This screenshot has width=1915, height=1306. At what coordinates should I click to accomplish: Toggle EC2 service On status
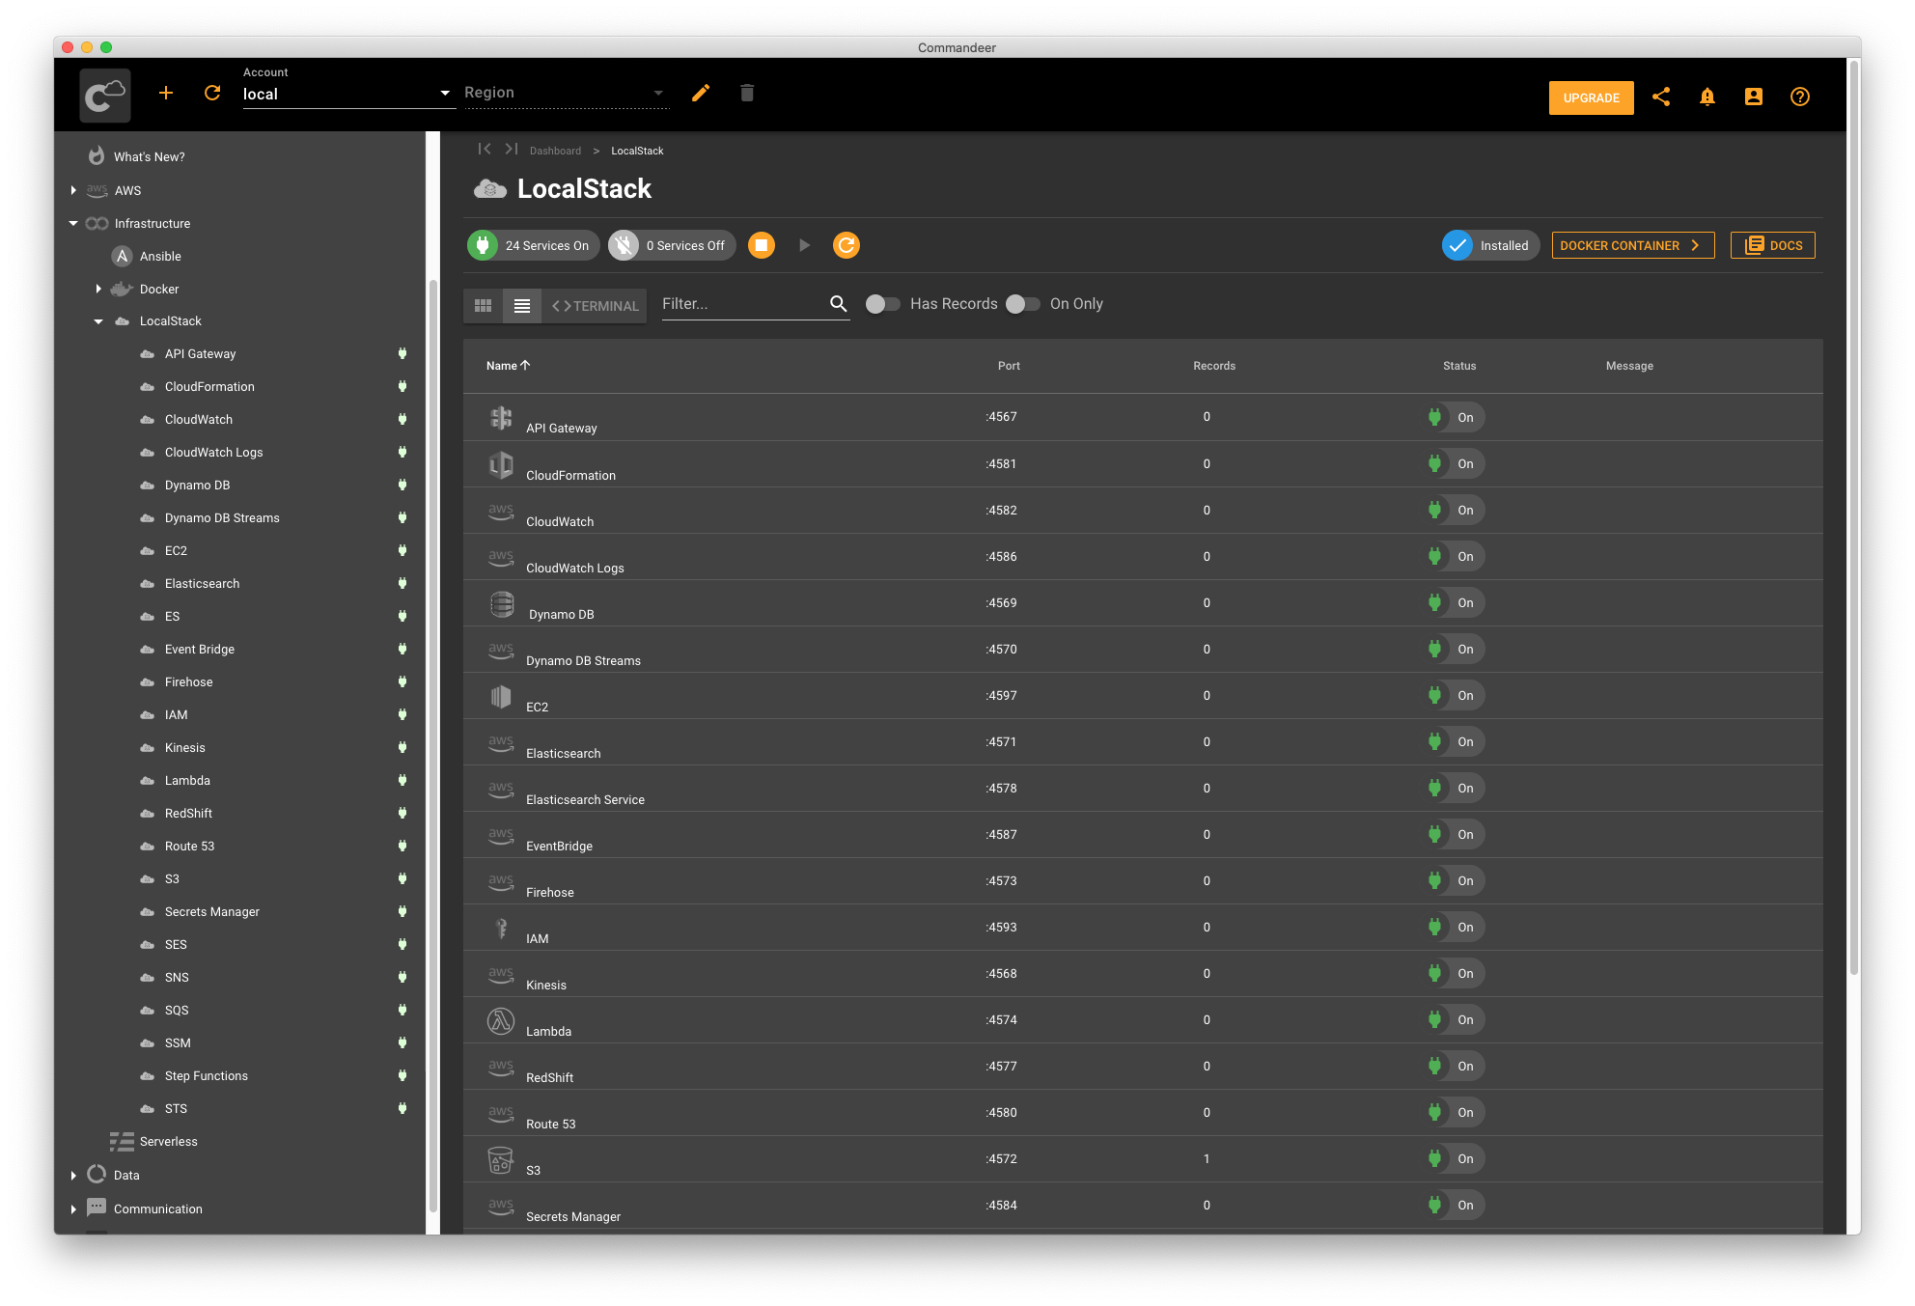[1455, 695]
